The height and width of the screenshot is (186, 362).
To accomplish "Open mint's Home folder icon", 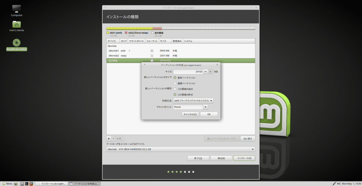I will [x=16, y=26].
